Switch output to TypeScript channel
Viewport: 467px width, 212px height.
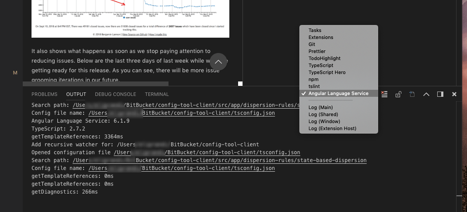[339, 65]
